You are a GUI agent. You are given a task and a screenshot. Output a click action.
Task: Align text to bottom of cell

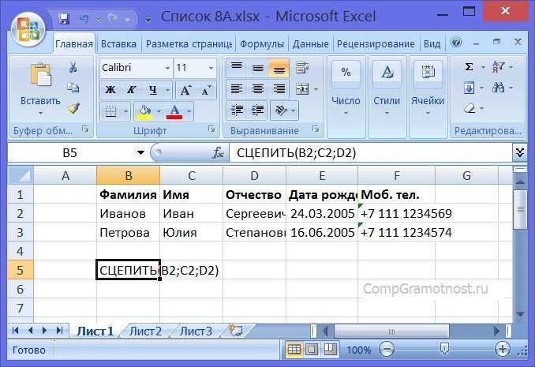pos(279,68)
